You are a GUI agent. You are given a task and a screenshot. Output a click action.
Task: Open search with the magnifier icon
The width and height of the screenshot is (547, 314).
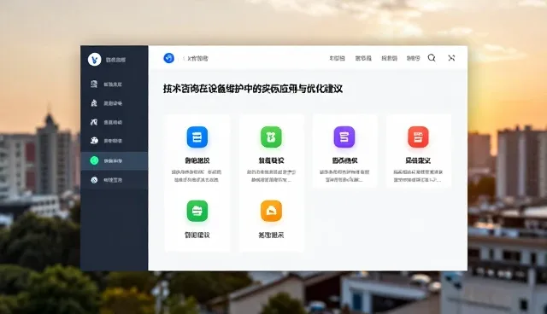tap(432, 58)
